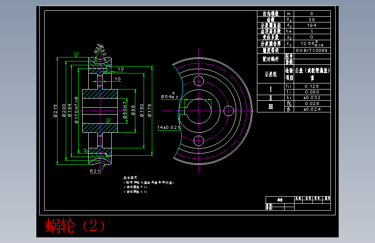Select the 齿顶高系数 row label

(271, 31)
